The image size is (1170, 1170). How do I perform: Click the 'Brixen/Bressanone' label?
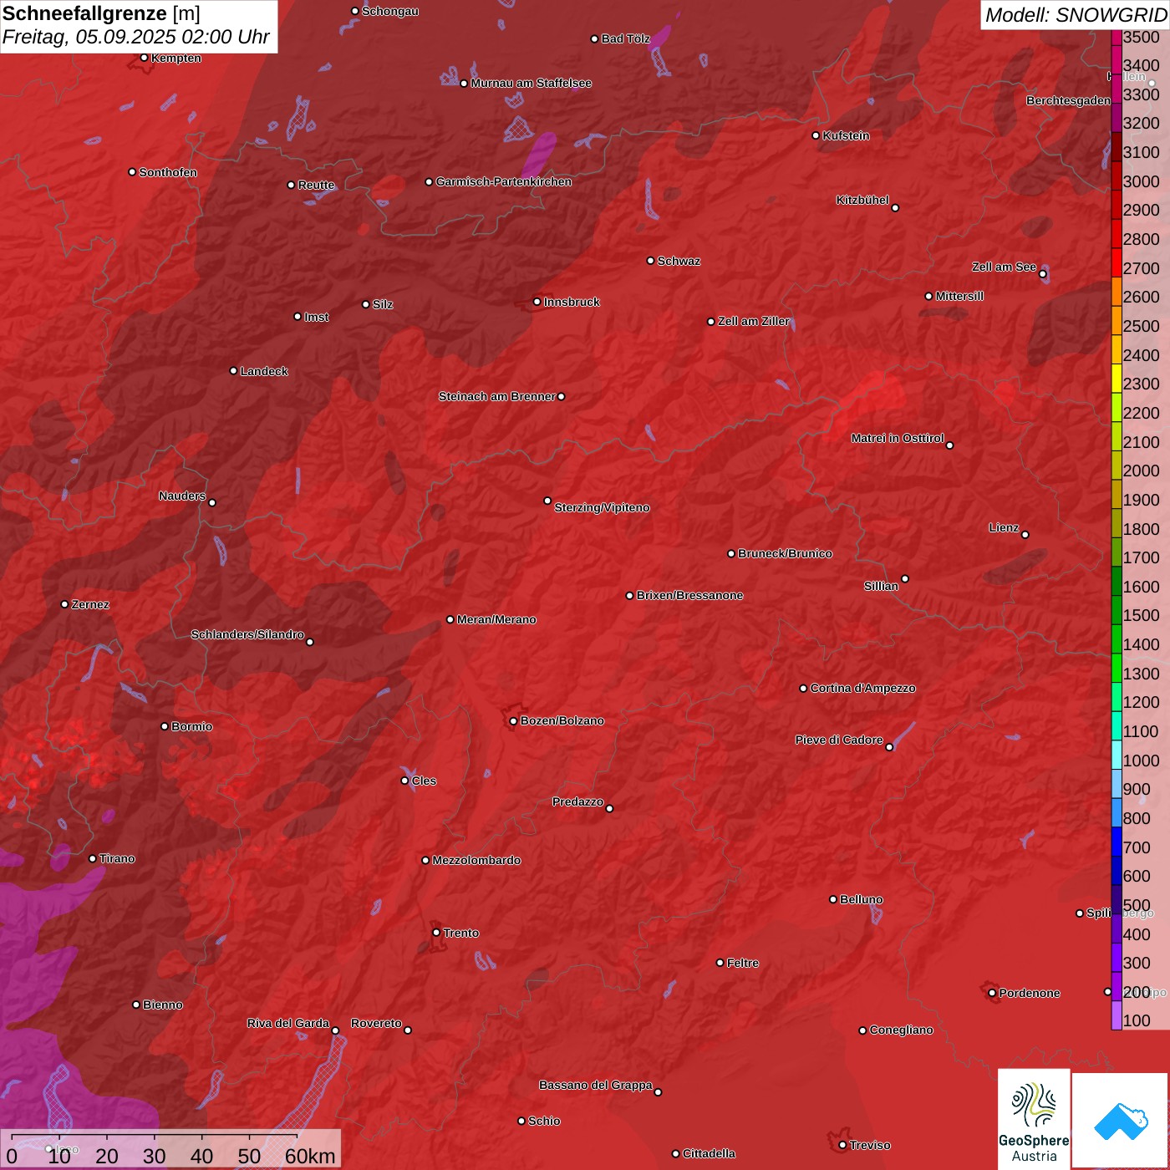click(689, 595)
